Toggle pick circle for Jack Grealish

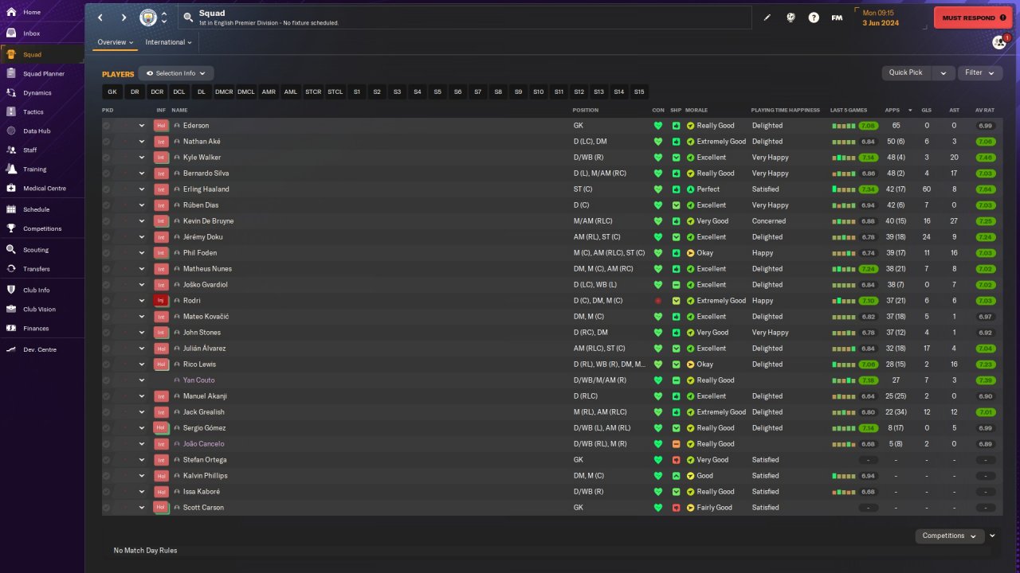coord(107,412)
